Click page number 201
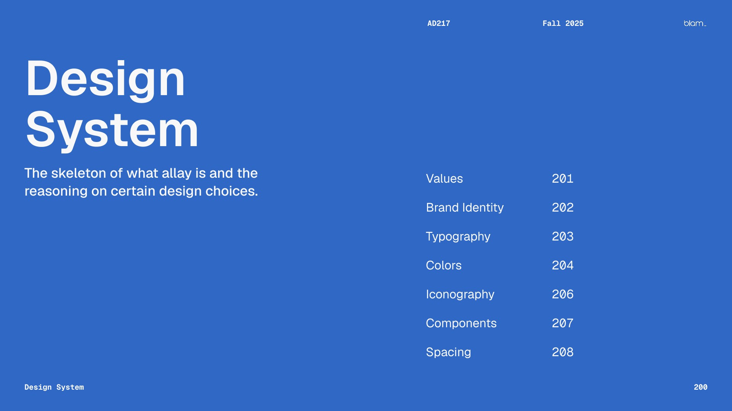Viewport: 732px width, 411px height. point(562,178)
